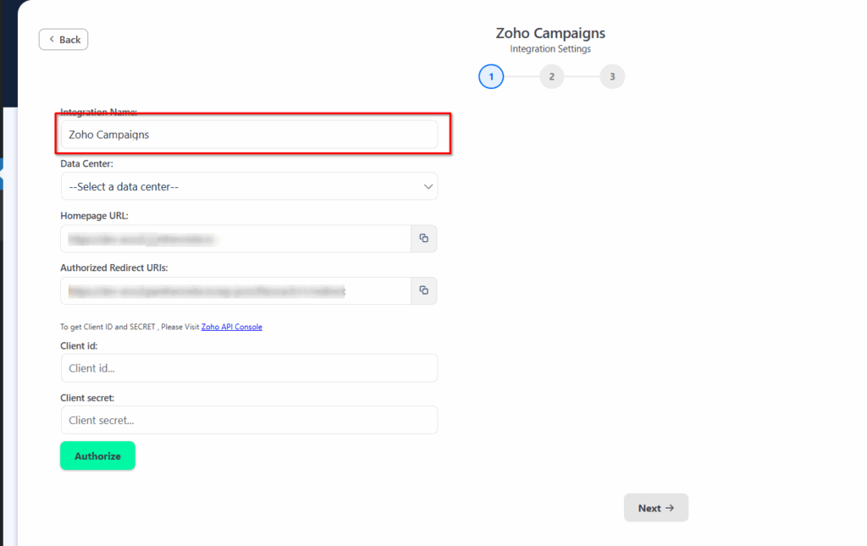Click the Zoho Campaigns page heading
The image size is (867, 546).
pyautogui.click(x=550, y=33)
